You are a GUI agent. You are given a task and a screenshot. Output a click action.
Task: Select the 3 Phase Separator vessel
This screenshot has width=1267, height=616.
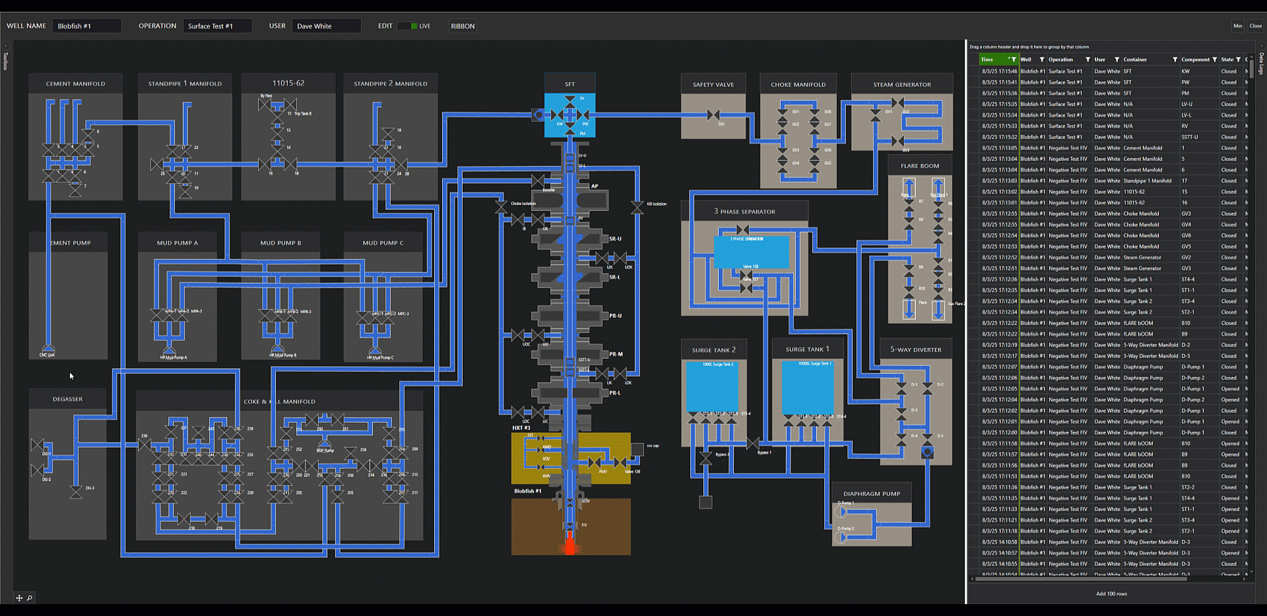pos(751,252)
